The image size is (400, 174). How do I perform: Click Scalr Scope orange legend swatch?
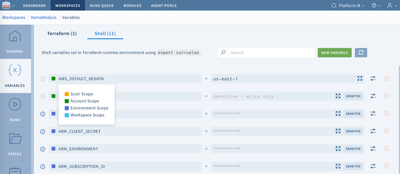pyautogui.click(x=66, y=94)
